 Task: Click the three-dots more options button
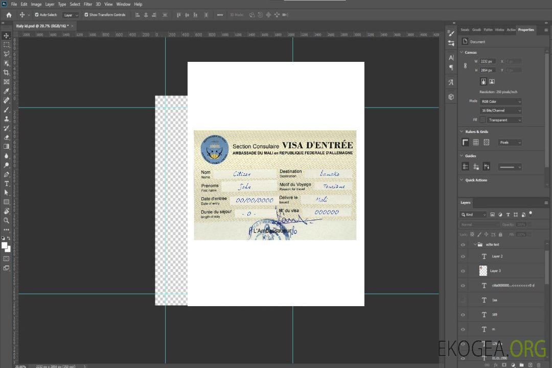[x=220, y=15]
